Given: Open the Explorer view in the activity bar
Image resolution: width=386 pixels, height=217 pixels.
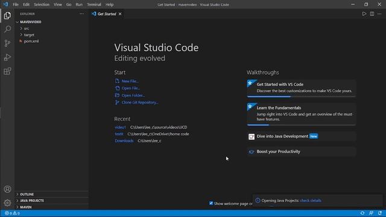Looking at the screenshot, I should coord(7,16).
